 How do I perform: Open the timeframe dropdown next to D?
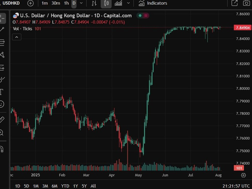point(80,3)
